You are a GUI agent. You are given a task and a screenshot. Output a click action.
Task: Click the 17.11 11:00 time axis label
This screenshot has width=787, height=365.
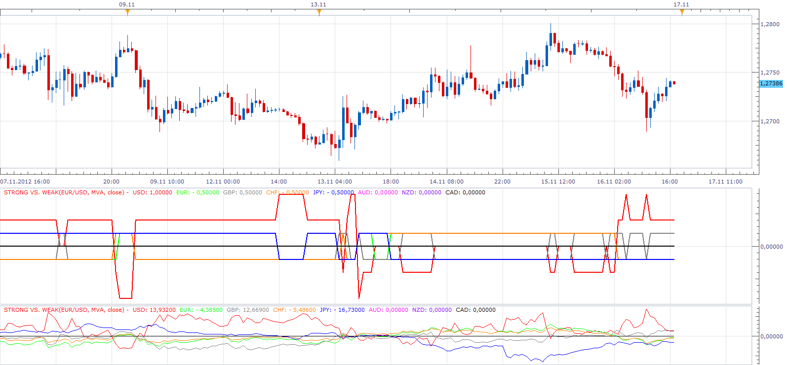(725, 182)
